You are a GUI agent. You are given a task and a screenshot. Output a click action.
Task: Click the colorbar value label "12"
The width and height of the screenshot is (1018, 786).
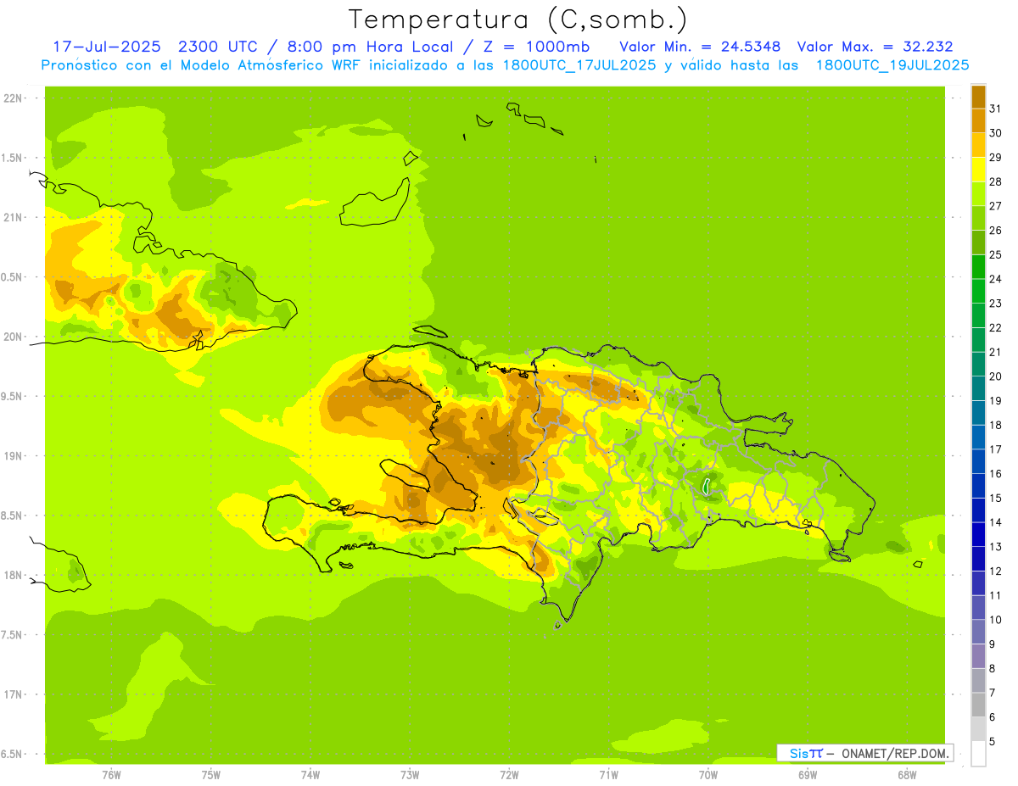[x=996, y=571]
